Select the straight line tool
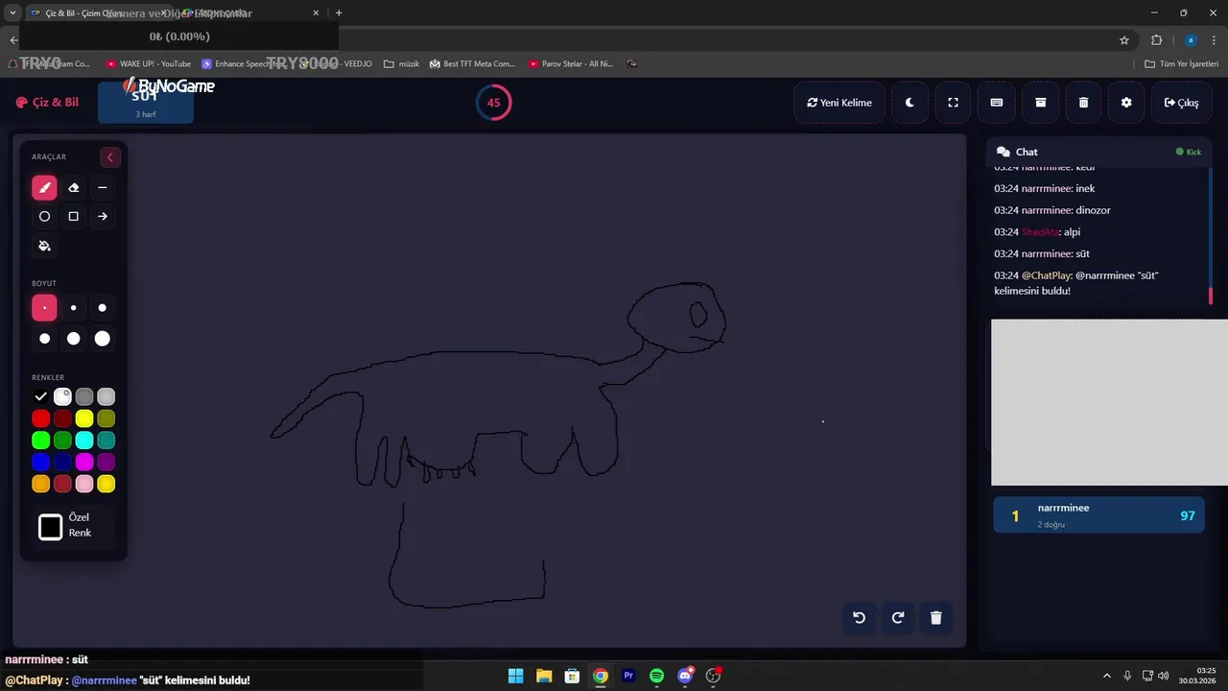Screen dimensions: 1228x691 coord(103,188)
